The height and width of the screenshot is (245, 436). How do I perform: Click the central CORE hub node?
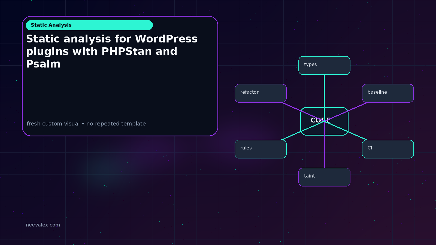(x=324, y=121)
